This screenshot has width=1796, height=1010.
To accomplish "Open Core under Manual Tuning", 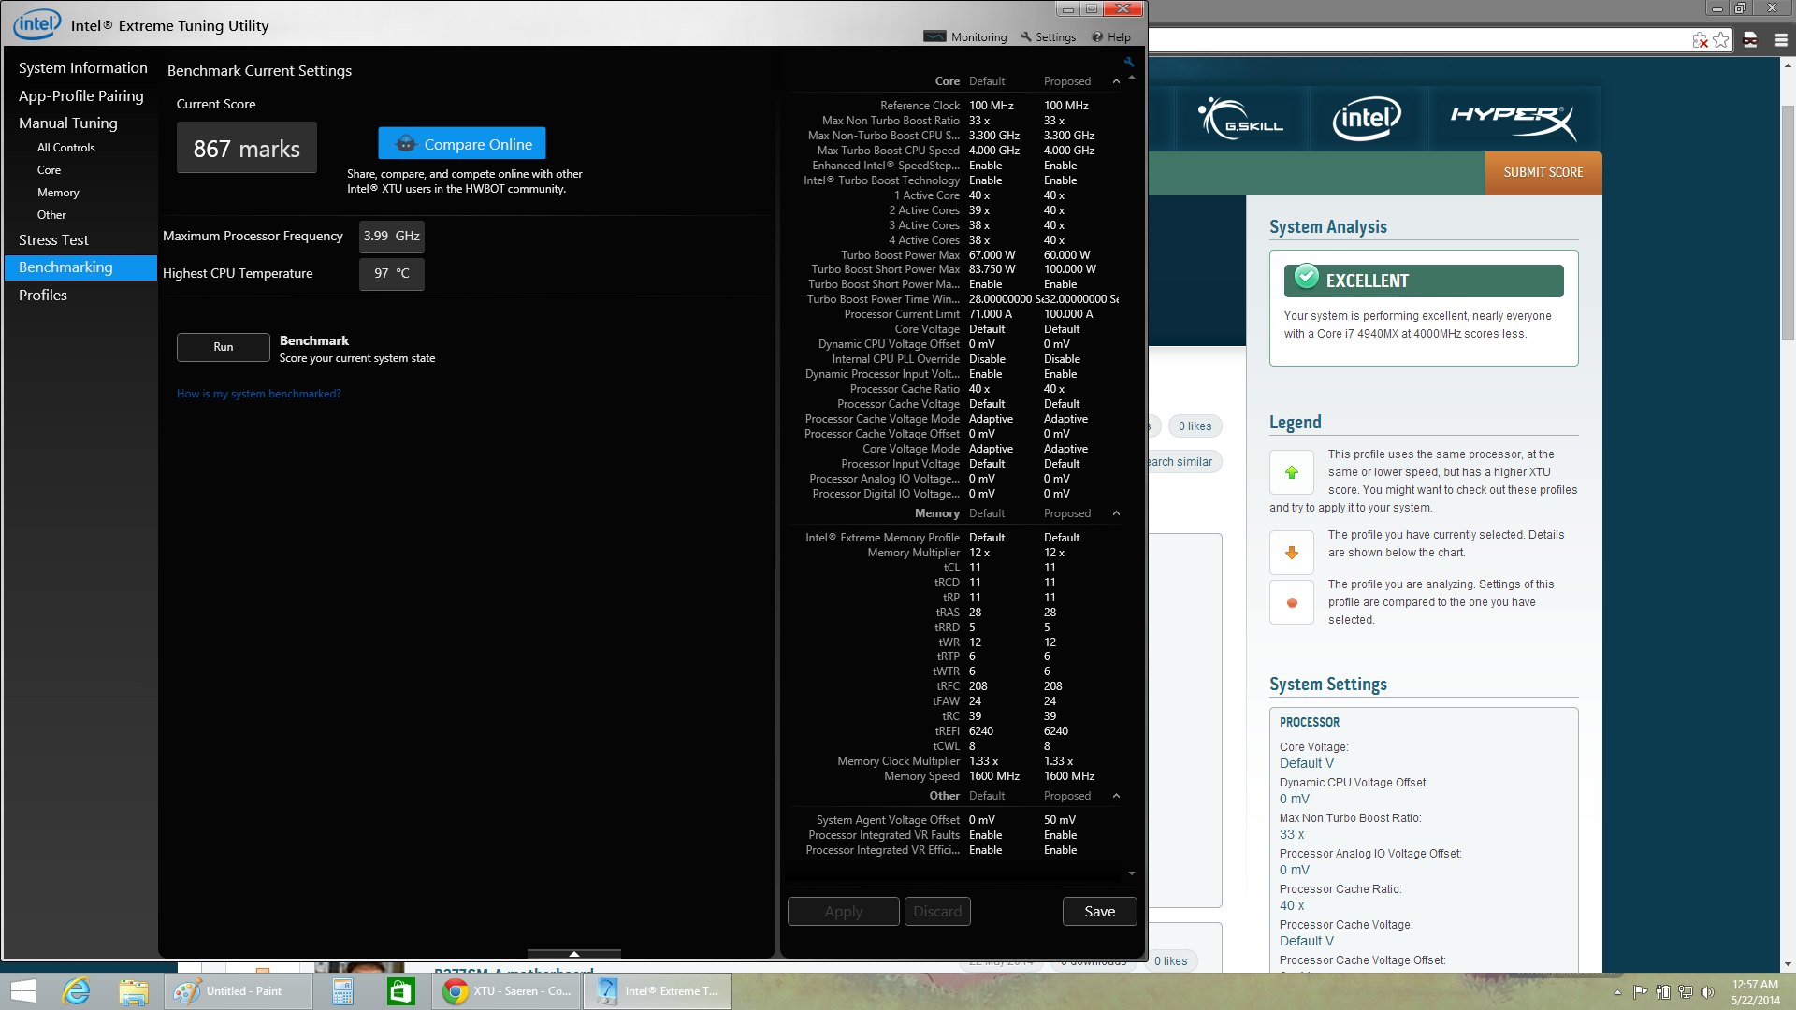I will 49,170.
